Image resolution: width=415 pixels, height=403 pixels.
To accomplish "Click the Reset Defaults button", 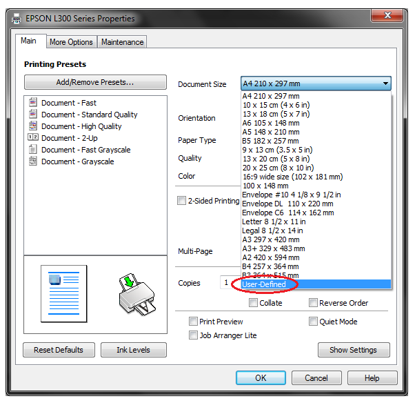I will (59, 350).
